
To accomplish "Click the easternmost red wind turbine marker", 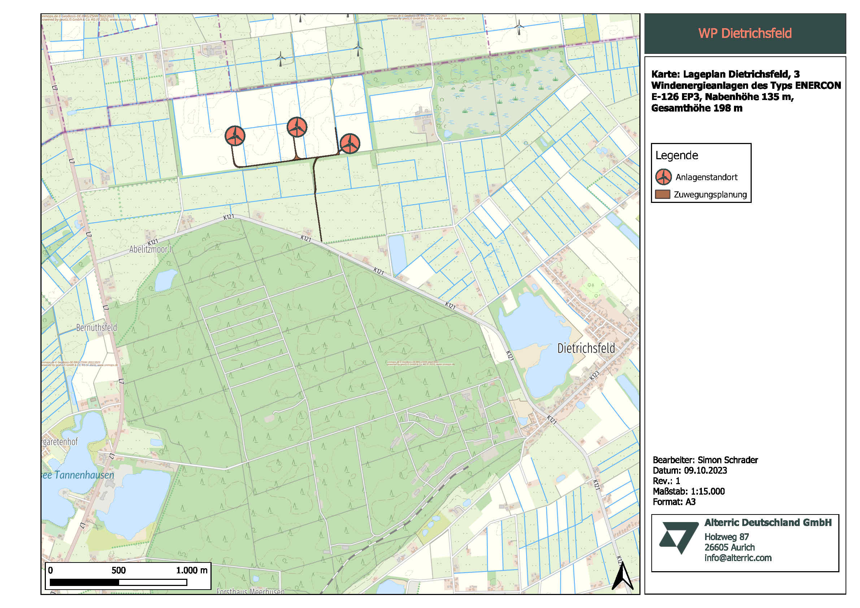I will [350, 143].
